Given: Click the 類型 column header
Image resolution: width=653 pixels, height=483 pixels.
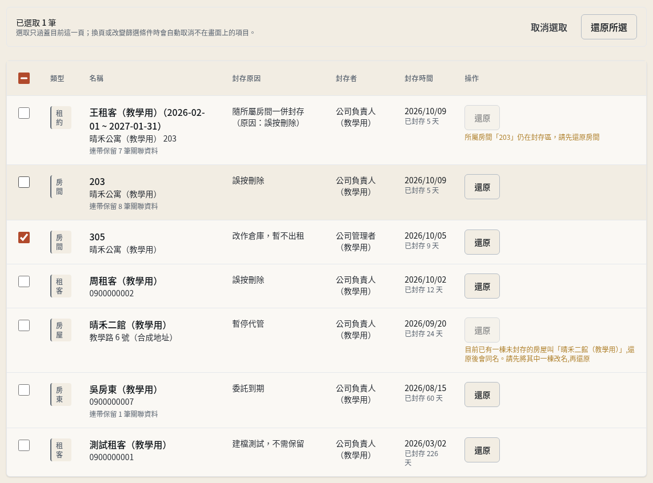Looking at the screenshot, I should [57, 78].
